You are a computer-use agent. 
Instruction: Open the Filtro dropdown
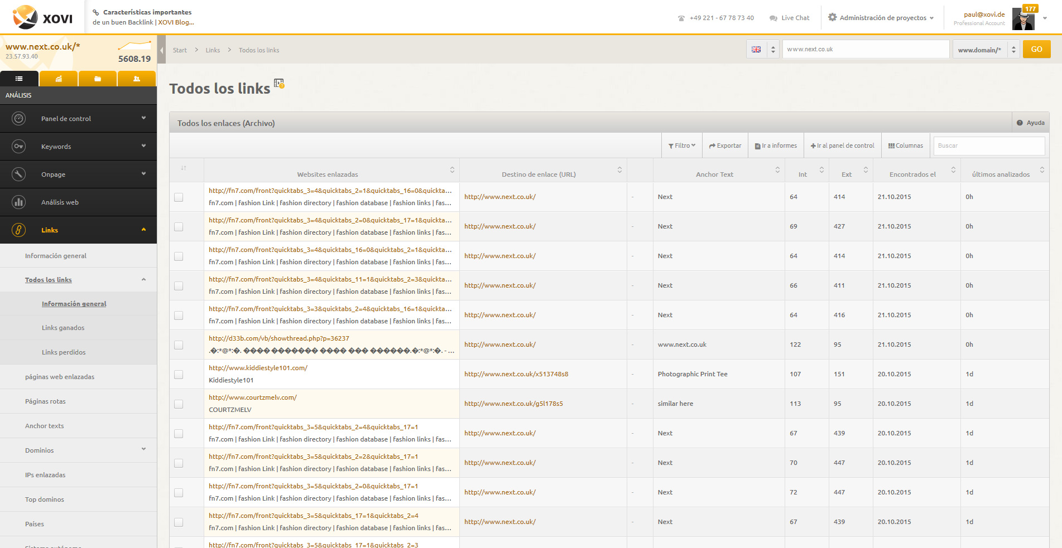[x=682, y=146]
